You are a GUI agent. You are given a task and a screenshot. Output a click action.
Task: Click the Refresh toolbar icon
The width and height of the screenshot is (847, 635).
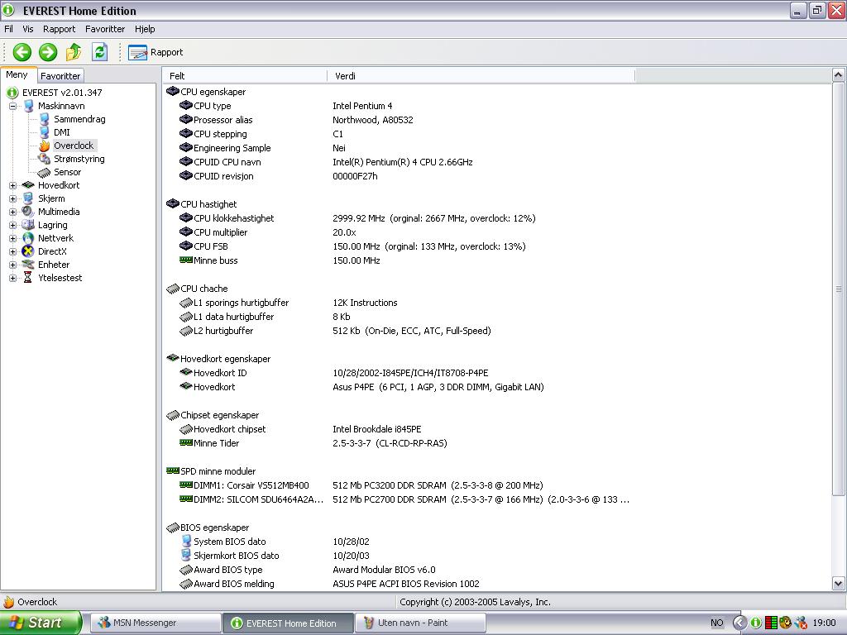(x=99, y=52)
